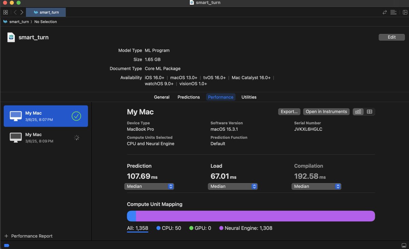This screenshot has height=249, width=409.
Task: Click the 107.69 ms prediction value
Action: coord(142,176)
